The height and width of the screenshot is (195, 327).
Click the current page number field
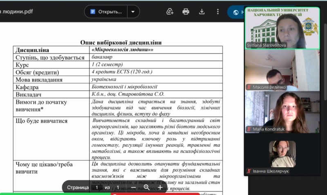[97, 188]
